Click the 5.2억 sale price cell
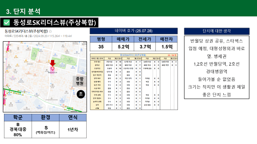257x144 pixels. [x=123, y=47]
